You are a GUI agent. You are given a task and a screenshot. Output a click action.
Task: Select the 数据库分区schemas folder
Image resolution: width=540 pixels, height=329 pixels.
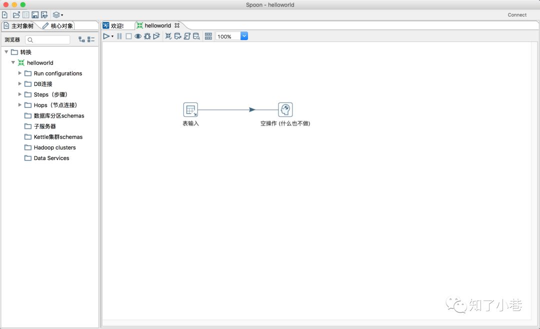pyautogui.click(x=54, y=116)
